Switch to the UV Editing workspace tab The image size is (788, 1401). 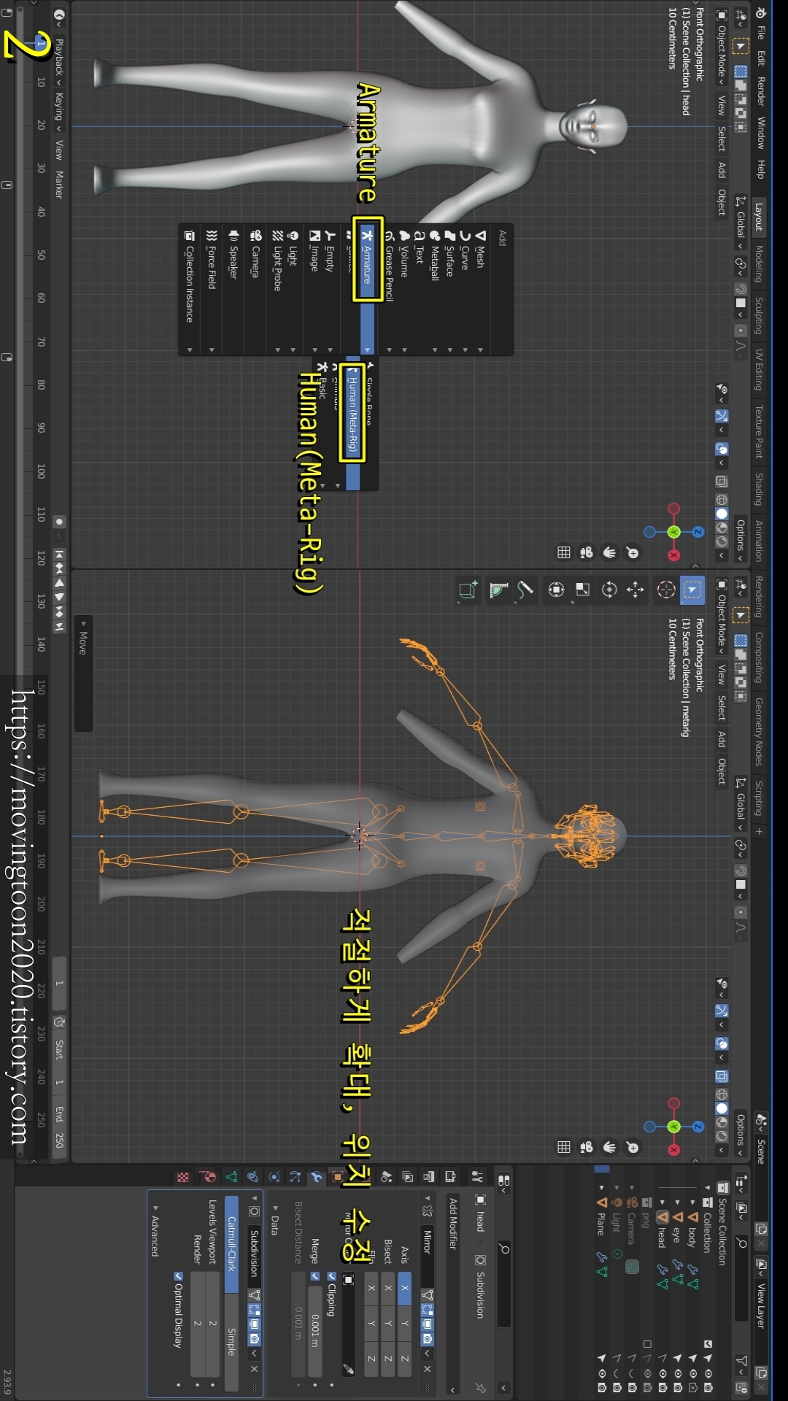(759, 369)
